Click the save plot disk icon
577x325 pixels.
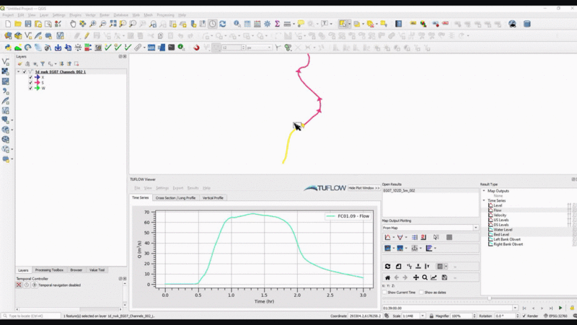444,277
